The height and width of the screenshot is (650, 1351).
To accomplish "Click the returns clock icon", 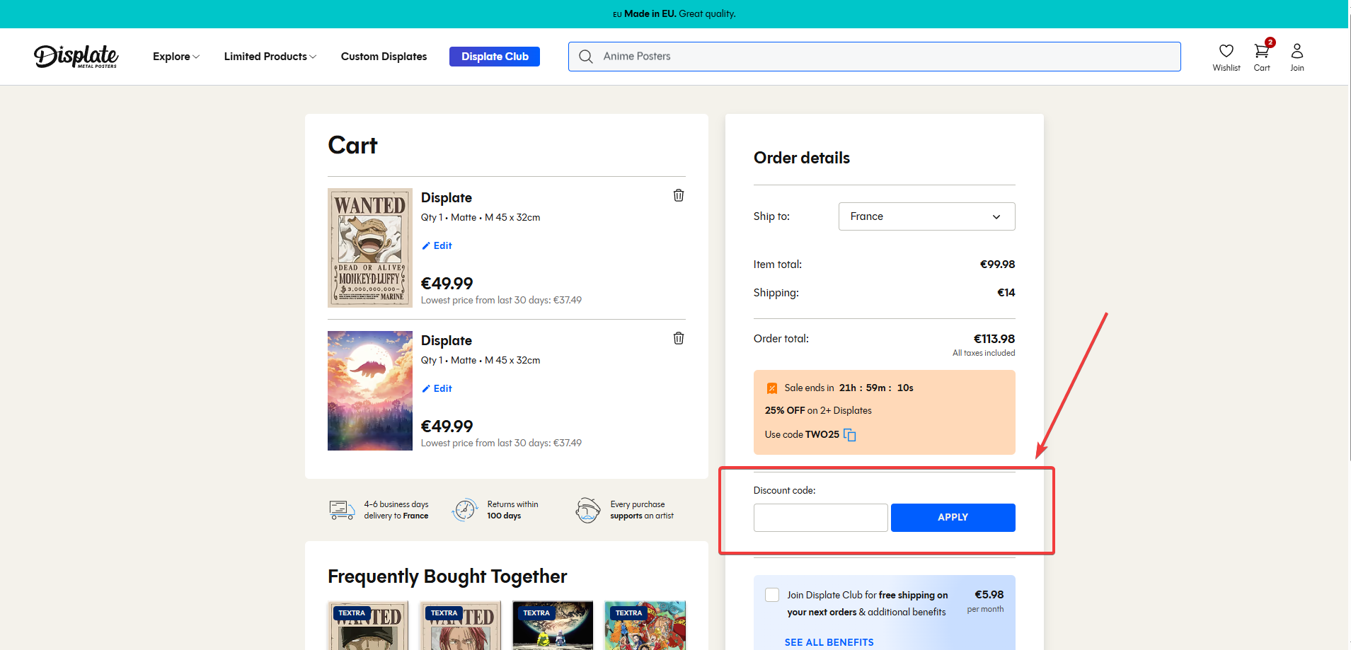I will [x=465, y=510].
